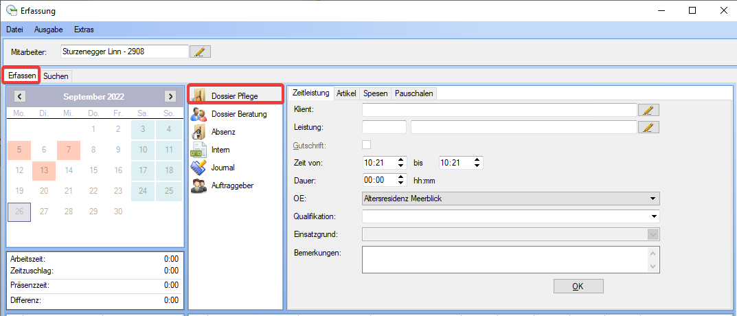Click the pencil button beside Leistung field
Image resolution: width=737 pixels, height=316 pixels.
tap(648, 127)
